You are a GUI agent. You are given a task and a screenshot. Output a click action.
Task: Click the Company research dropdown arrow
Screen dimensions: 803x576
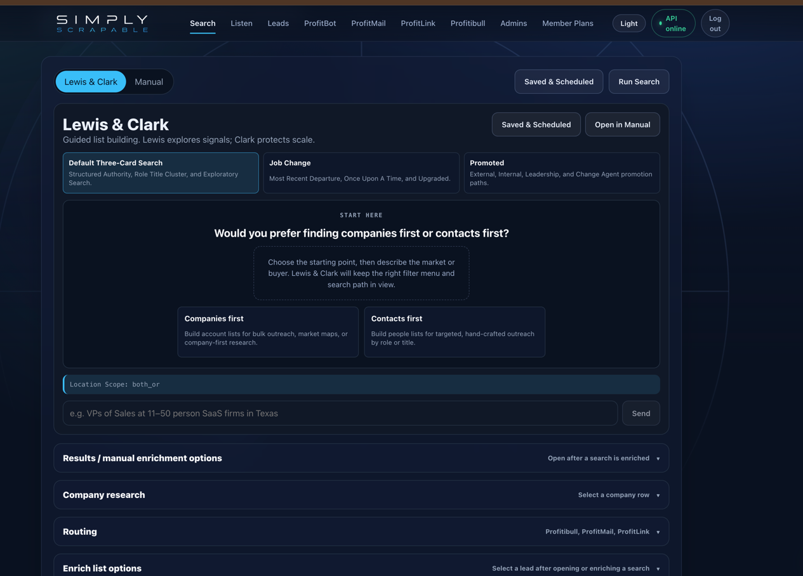(x=658, y=495)
